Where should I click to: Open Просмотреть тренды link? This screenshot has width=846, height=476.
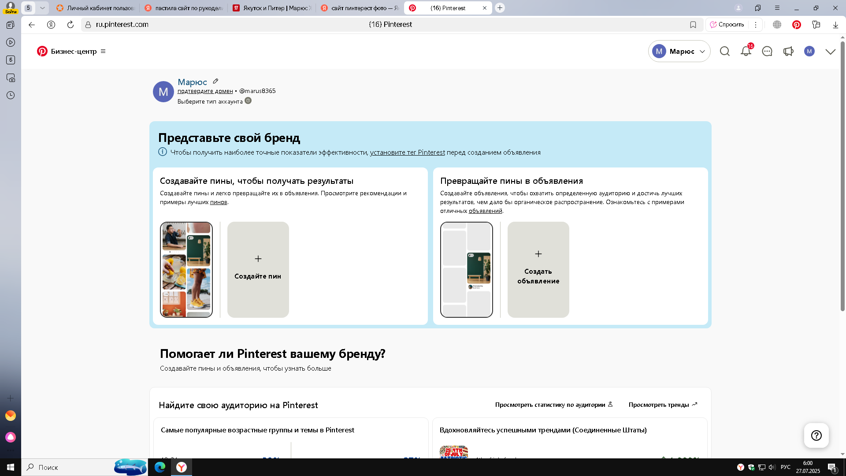tap(663, 405)
